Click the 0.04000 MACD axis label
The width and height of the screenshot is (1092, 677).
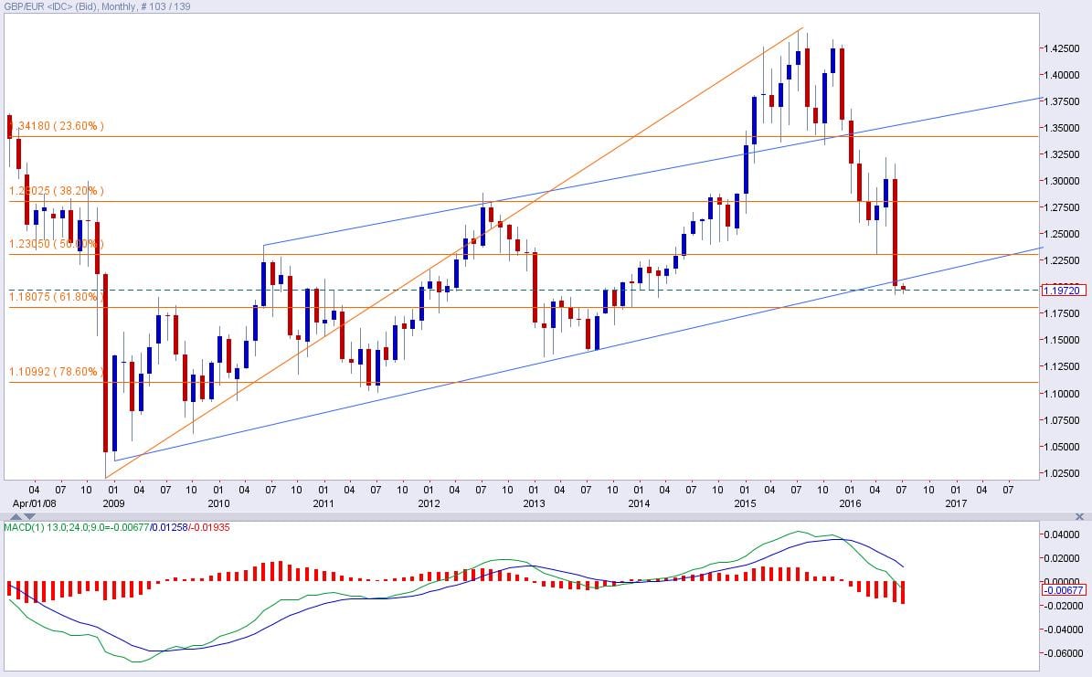pyautogui.click(x=1064, y=534)
